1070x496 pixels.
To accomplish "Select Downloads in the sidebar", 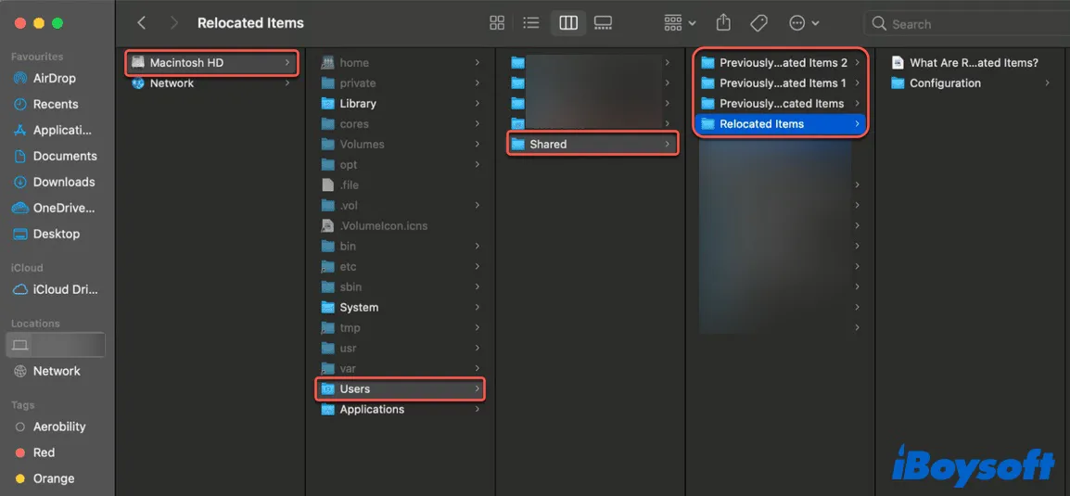I will pos(63,183).
